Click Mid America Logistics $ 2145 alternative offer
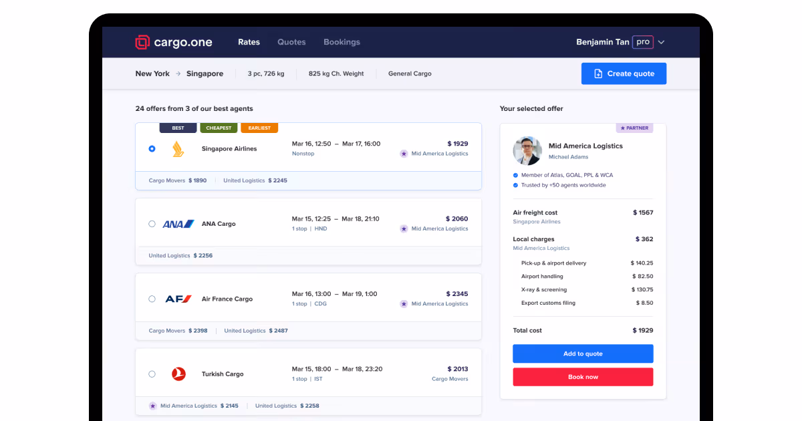The image size is (802, 421). 194,406
